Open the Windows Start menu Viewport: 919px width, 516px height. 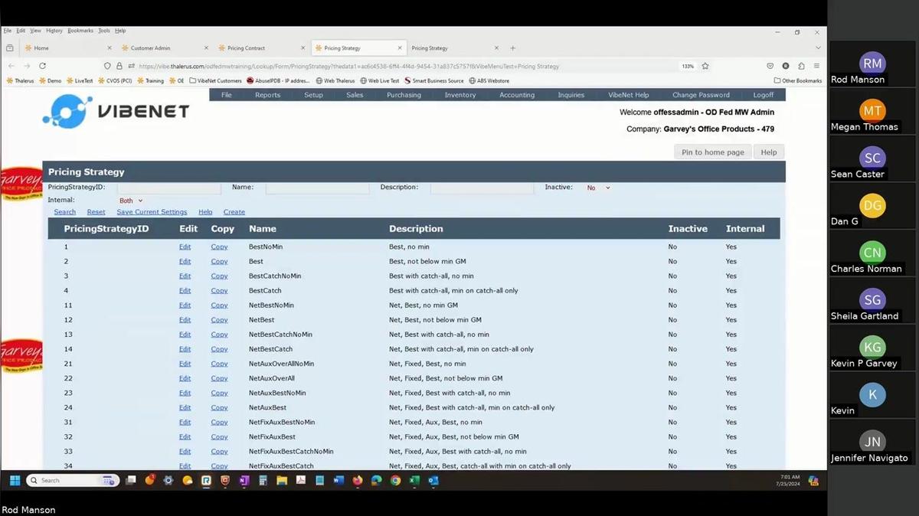pyautogui.click(x=15, y=481)
